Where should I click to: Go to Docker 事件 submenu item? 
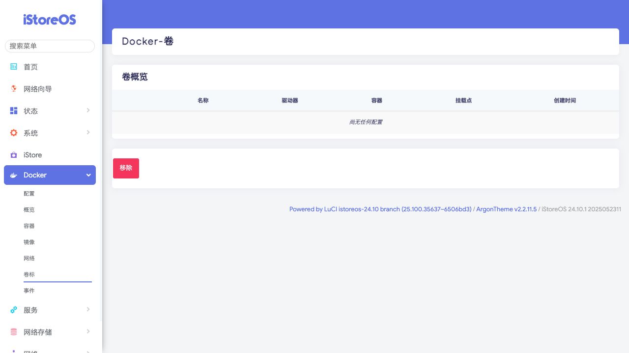click(x=29, y=291)
